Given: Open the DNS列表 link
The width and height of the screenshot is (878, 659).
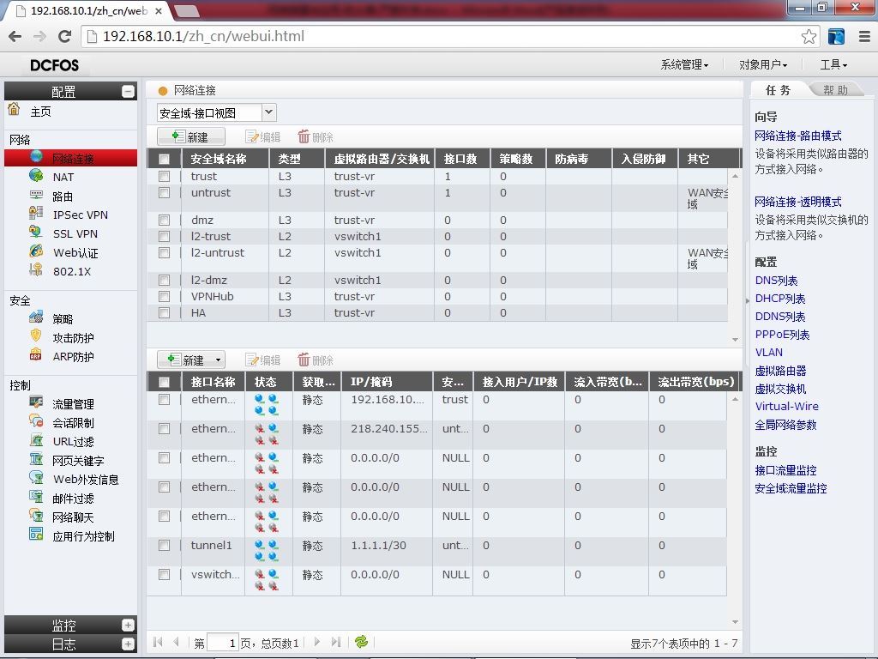Looking at the screenshot, I should (x=776, y=281).
